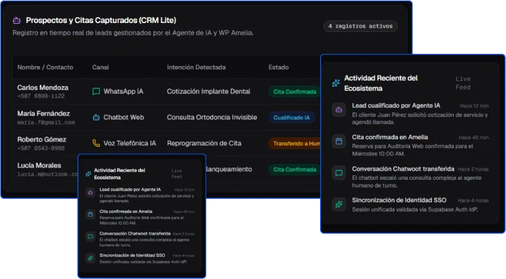Screen dimensions: 506x279
Task: Click Hace 4 horas timestamp in large panel
Action: (473, 200)
